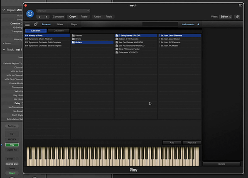The image size is (248, 178).
Task: Click the Undo button
Action: (x=98, y=17)
